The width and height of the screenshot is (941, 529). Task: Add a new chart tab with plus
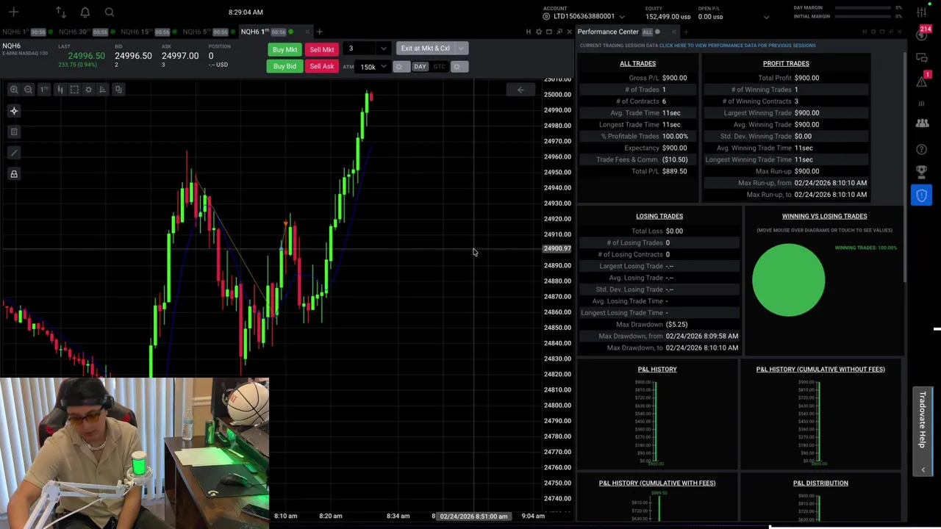[x=319, y=32]
